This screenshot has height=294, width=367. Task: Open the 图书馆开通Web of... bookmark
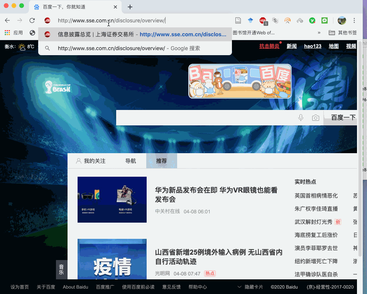click(254, 33)
